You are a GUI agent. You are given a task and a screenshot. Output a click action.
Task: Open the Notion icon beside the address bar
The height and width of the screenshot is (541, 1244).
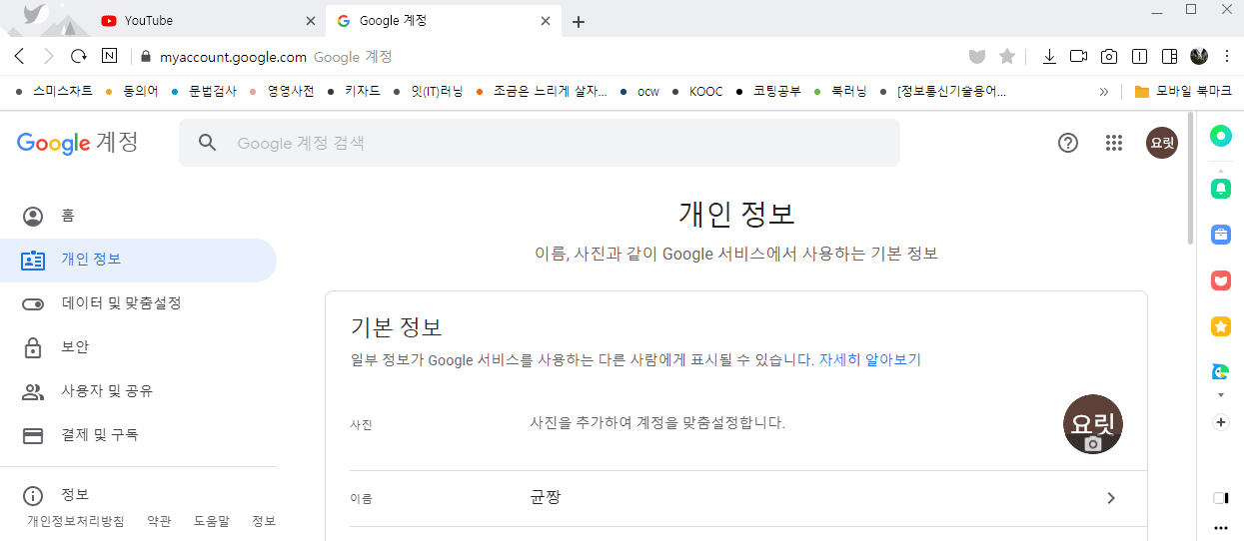pyautogui.click(x=109, y=57)
